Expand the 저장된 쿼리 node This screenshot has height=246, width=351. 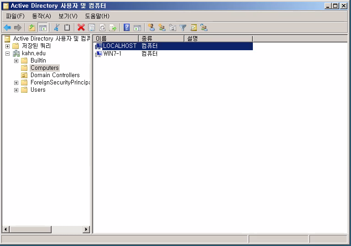tap(8, 47)
